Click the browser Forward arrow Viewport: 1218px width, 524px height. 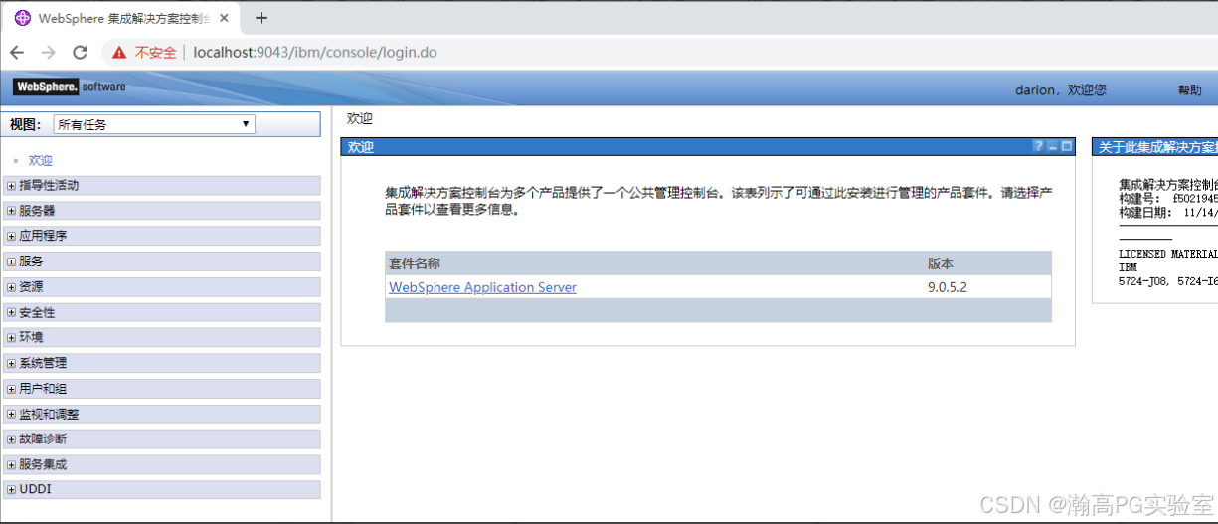pyautogui.click(x=48, y=53)
